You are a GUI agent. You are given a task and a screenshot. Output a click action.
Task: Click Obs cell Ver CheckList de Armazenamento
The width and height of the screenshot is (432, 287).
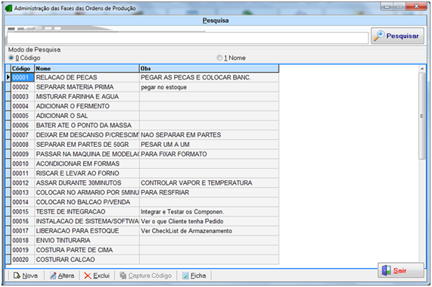pos(209,231)
